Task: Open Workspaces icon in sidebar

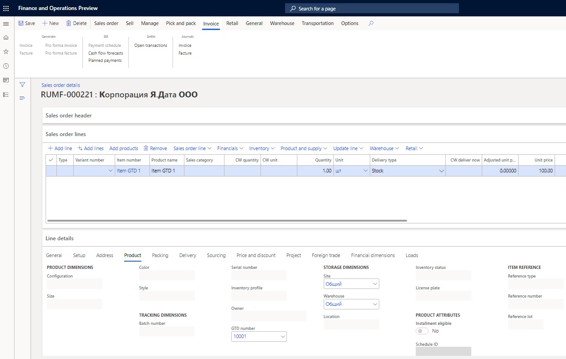Action: 6,80
